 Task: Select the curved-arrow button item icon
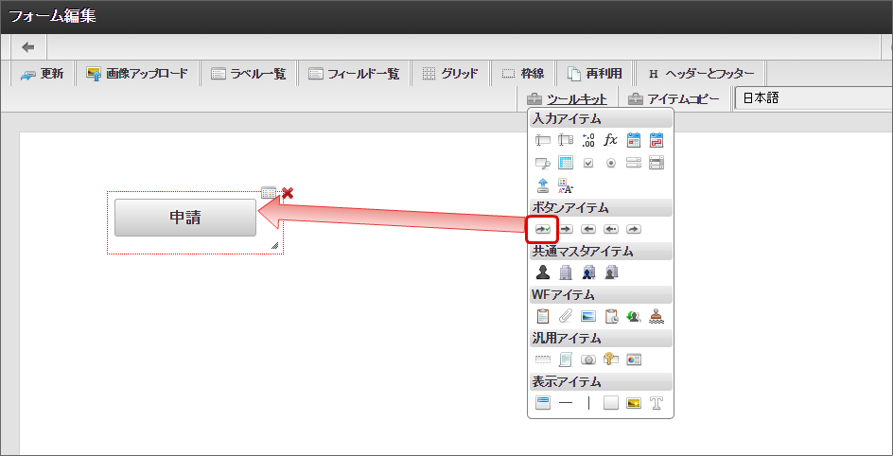tap(634, 229)
